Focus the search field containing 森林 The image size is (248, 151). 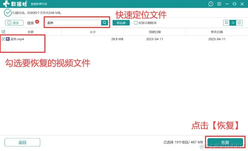click(74, 23)
